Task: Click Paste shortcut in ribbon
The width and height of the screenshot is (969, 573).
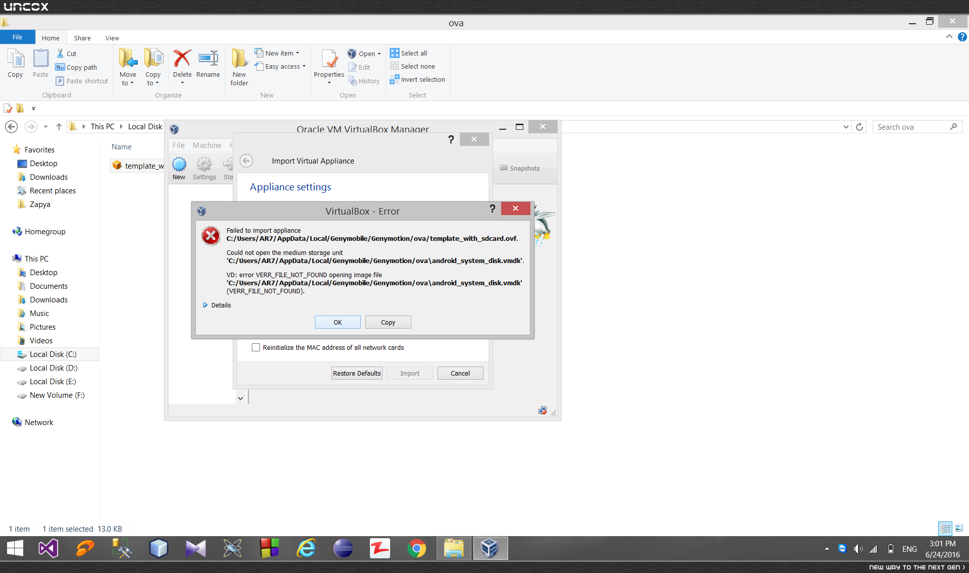Action: tap(82, 81)
